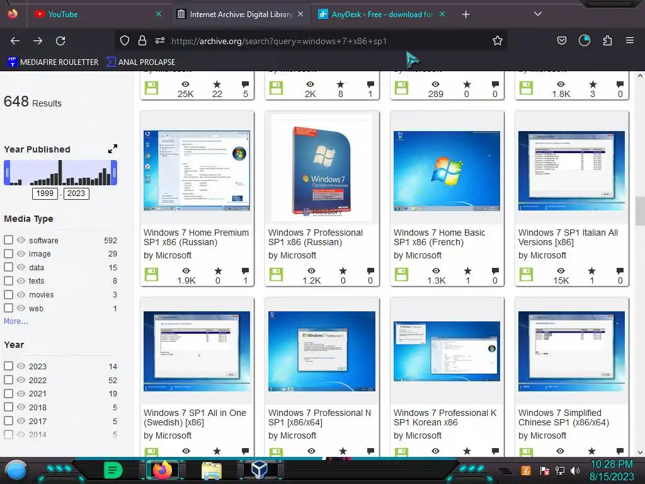Click the 2023 end year field
This screenshot has width=645, height=484.
click(76, 193)
